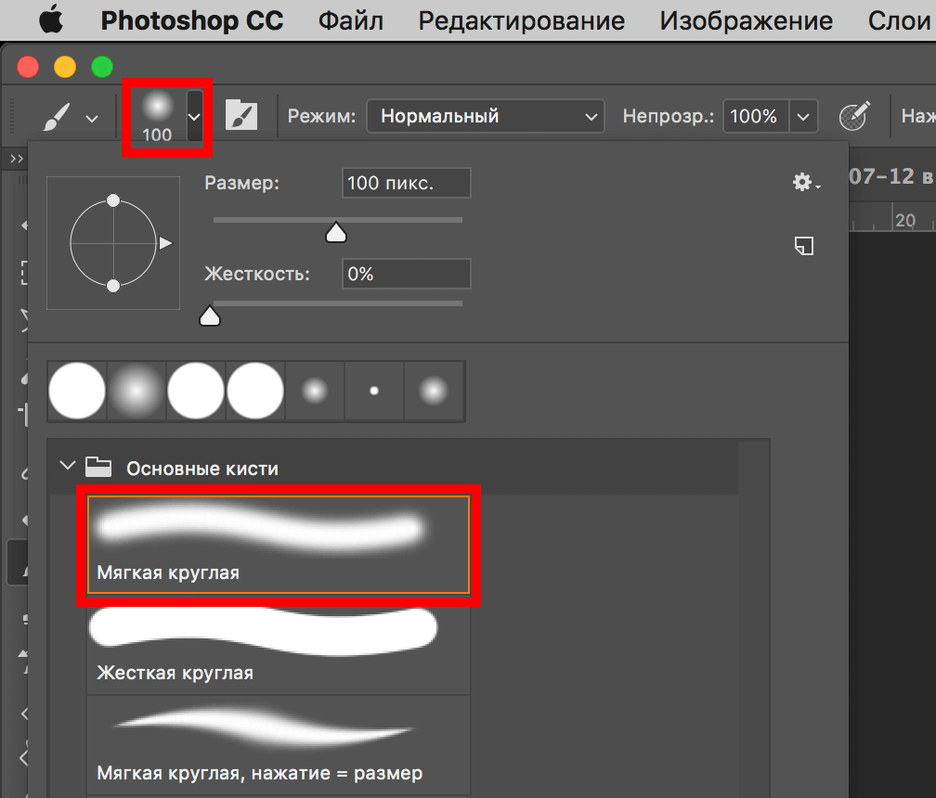The image size is (936, 798).
Task: Click the brush angle and roundness widget
Action: coord(113,243)
